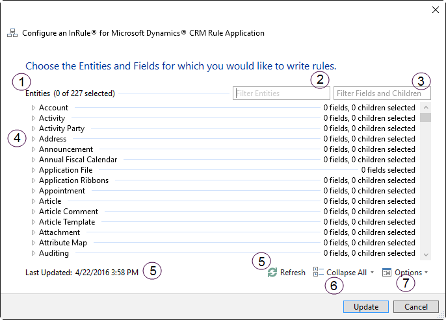Select the Auditing entity name
446x320 pixels.
[x=54, y=253]
